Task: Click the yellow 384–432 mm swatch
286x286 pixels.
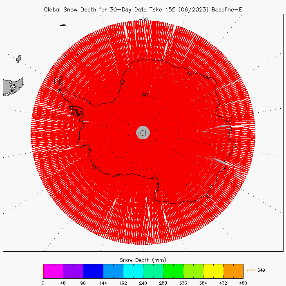Action: click(x=213, y=271)
